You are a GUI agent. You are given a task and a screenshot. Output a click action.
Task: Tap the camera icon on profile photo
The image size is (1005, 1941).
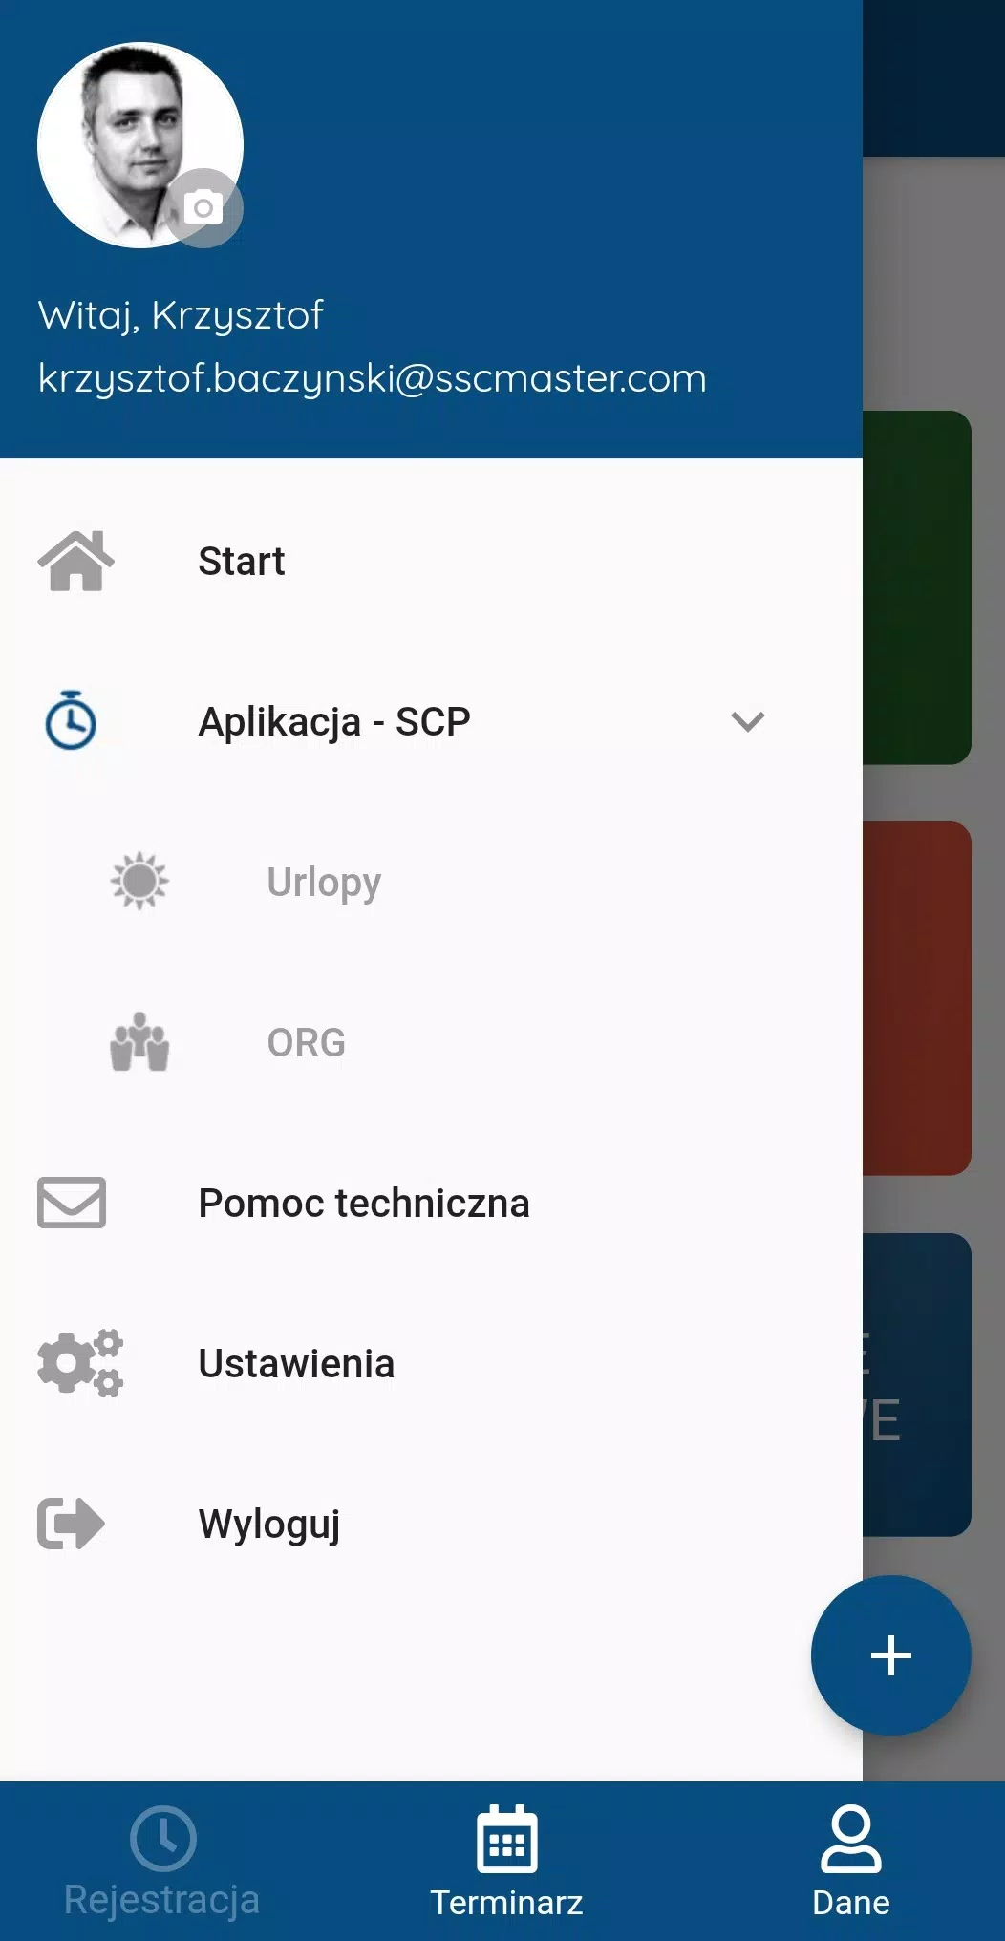coord(203,207)
